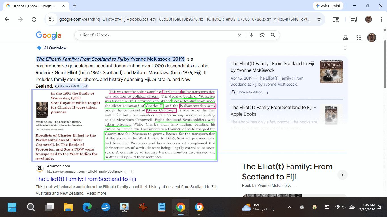The width and height of the screenshot is (387, 217).
Task: Click the Ask Gemini button
Action: (328, 6)
